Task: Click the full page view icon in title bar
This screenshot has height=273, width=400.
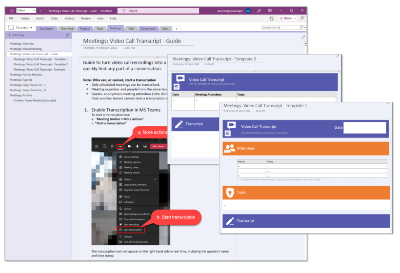Action: (270, 11)
